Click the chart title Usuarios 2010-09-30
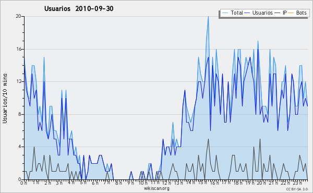This screenshot has height=193, width=313. point(79,9)
